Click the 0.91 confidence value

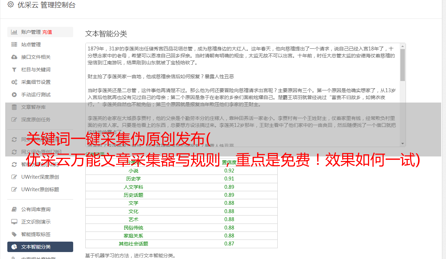[229, 179]
